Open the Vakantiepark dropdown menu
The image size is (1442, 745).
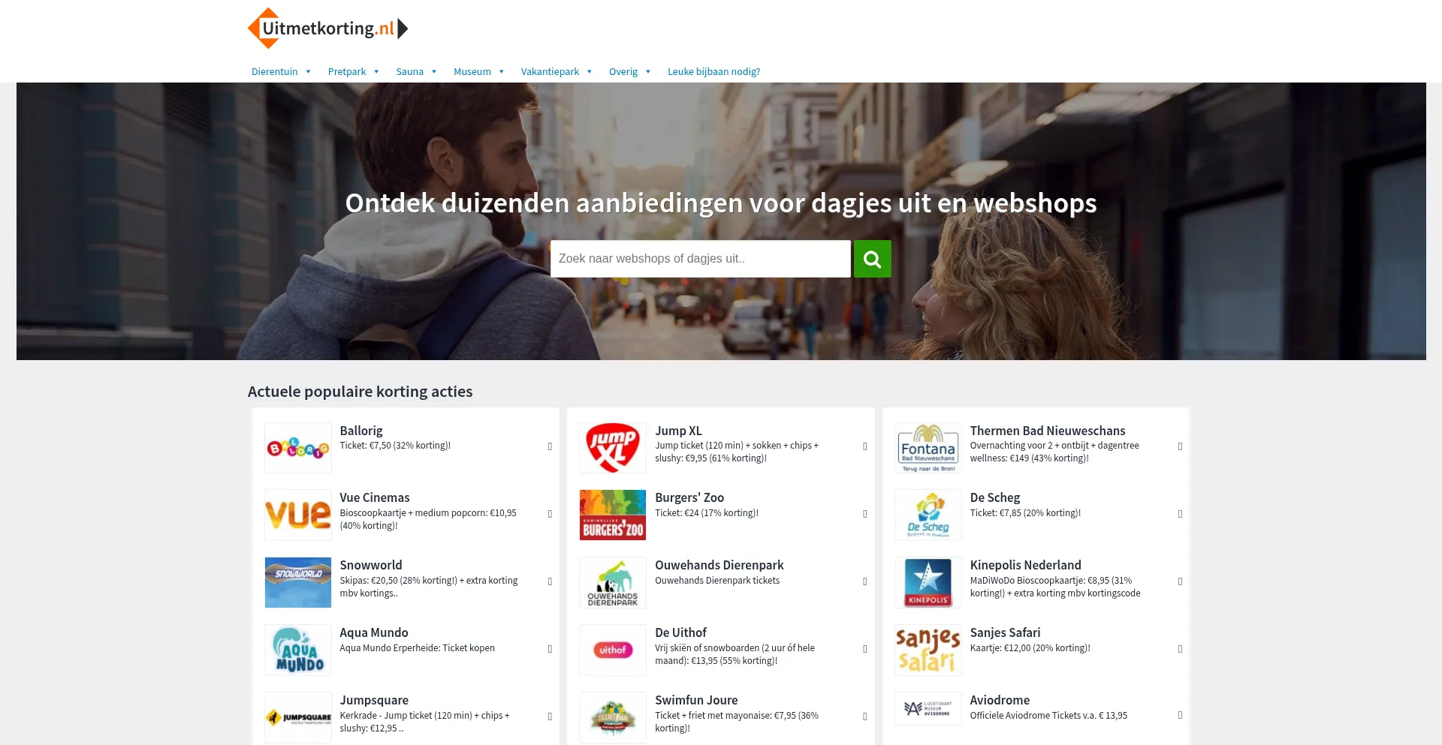click(x=557, y=72)
